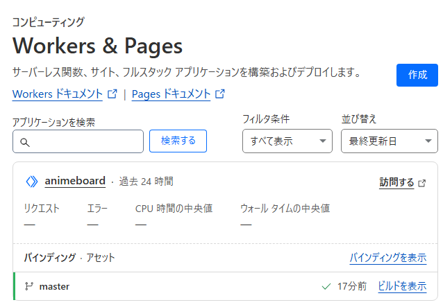Click the 過去 24 時間 label
This screenshot has width=443, height=307.
146,182
